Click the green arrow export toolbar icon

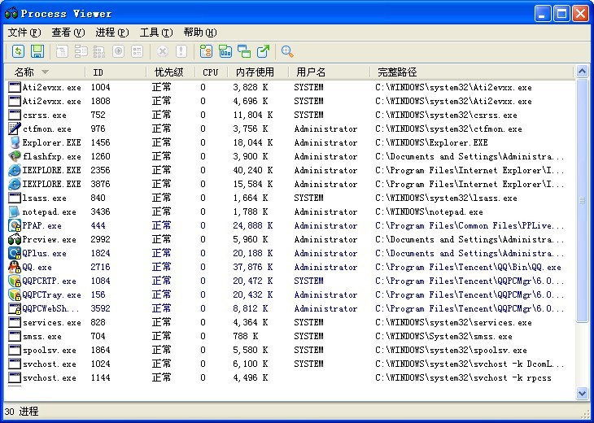click(263, 51)
